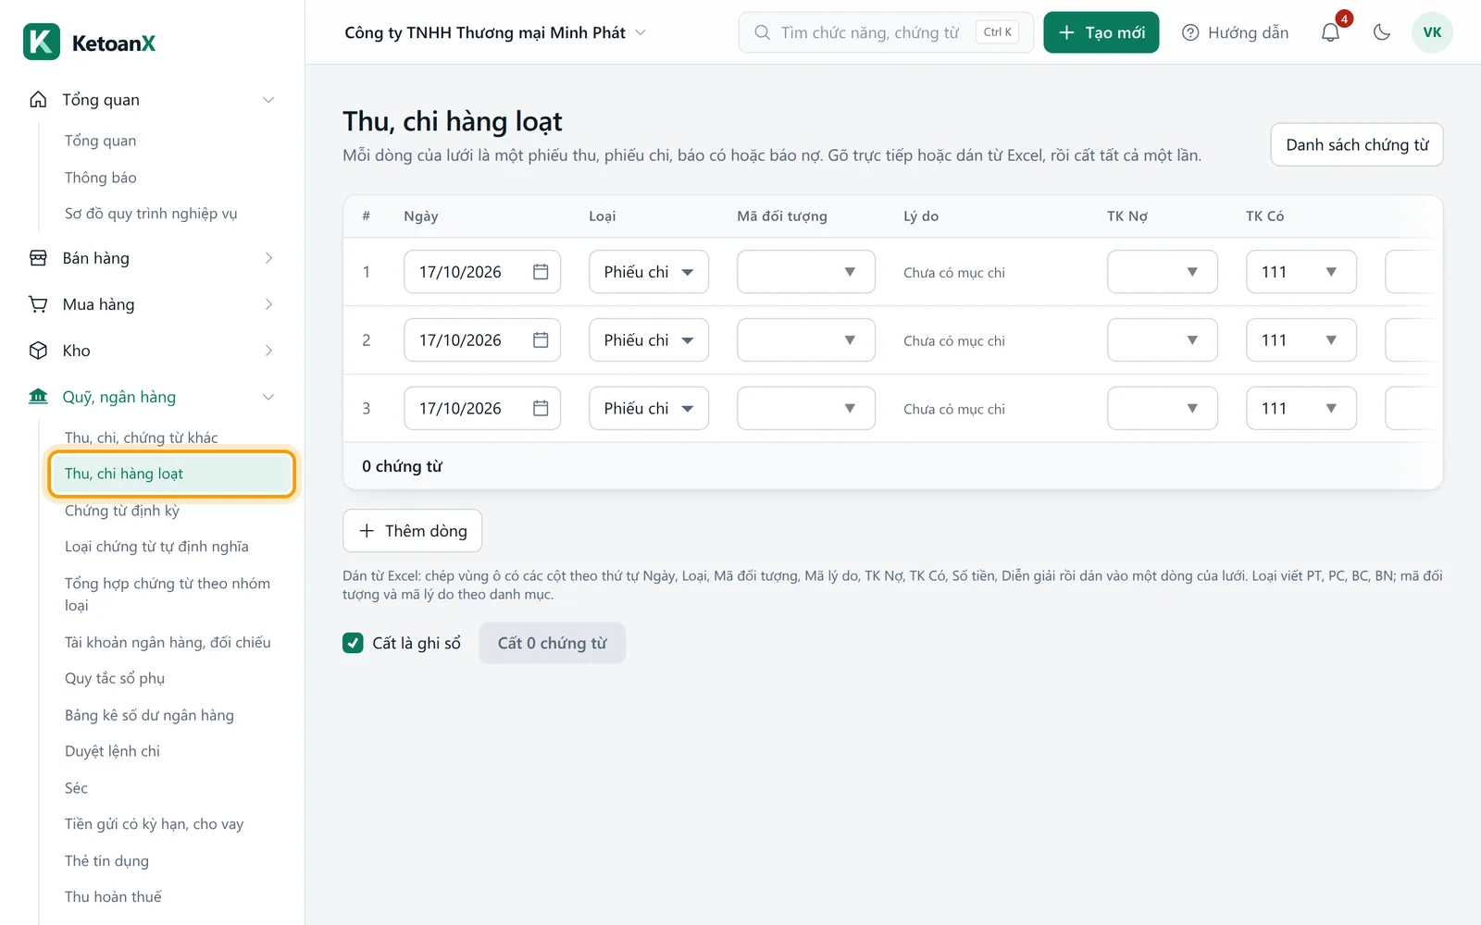Open Bảng kê số dư ngân hàng
This screenshot has height=925, width=1481.
point(149,715)
